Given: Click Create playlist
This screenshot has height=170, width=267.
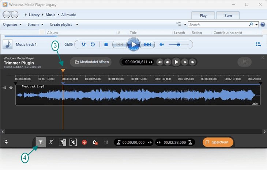Looking at the screenshot, I should [x=61, y=25].
